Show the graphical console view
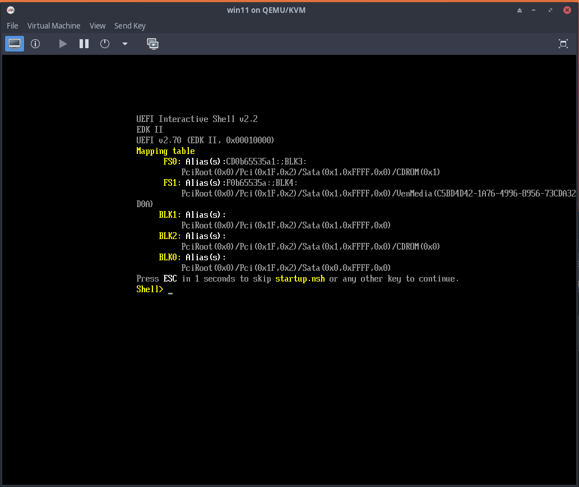The height and width of the screenshot is (487, 579). click(x=15, y=44)
